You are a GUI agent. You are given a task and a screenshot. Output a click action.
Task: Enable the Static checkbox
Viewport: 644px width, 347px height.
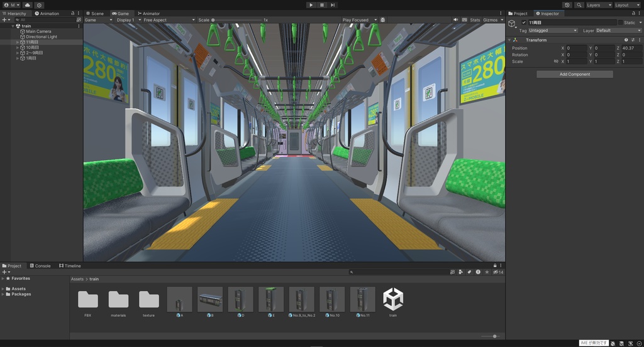[x=620, y=23]
